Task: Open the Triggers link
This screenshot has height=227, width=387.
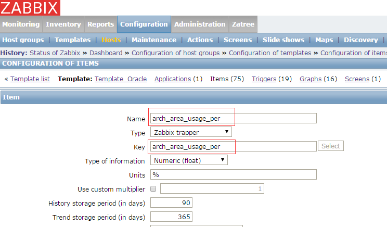Action: (x=264, y=79)
